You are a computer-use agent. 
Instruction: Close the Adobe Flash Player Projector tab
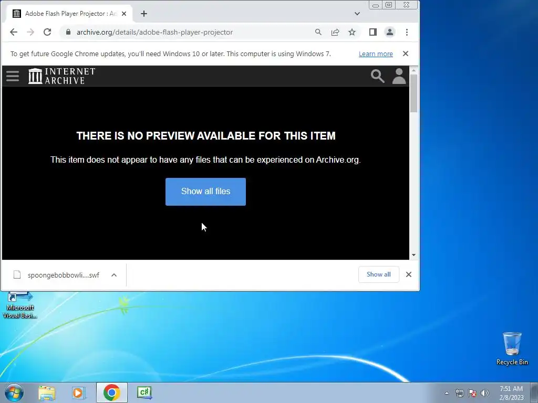click(x=124, y=14)
